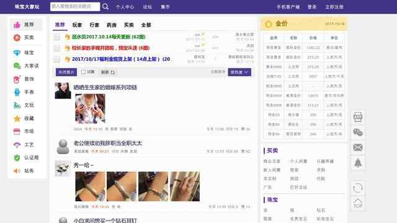This screenshot has height=223, width=397.
Task: Click the 钻石 link under 珠宝 section
Action: point(321,211)
